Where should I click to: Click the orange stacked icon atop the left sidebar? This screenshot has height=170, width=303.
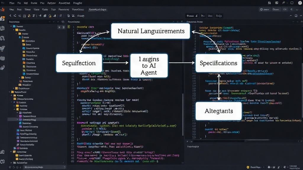tap(2, 9)
